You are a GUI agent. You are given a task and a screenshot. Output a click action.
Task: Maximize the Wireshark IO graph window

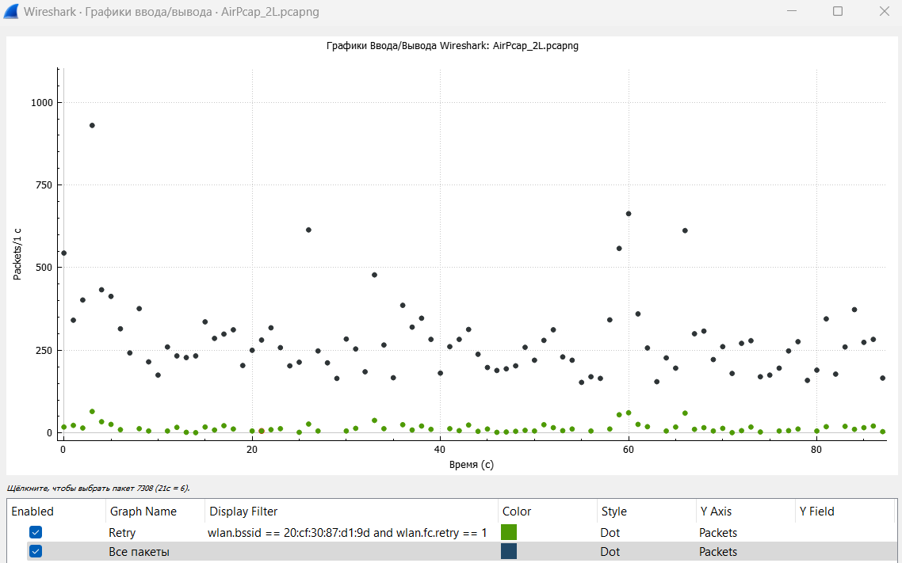point(838,11)
